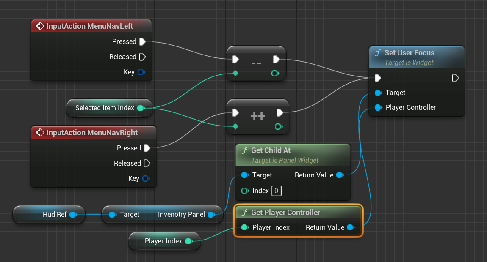Click Key output pin on InputAction MenuNavRight
The width and height of the screenshot is (487, 262).
click(x=146, y=179)
